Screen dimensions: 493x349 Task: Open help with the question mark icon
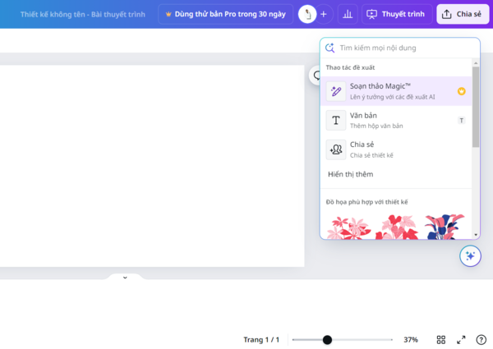[481, 340]
